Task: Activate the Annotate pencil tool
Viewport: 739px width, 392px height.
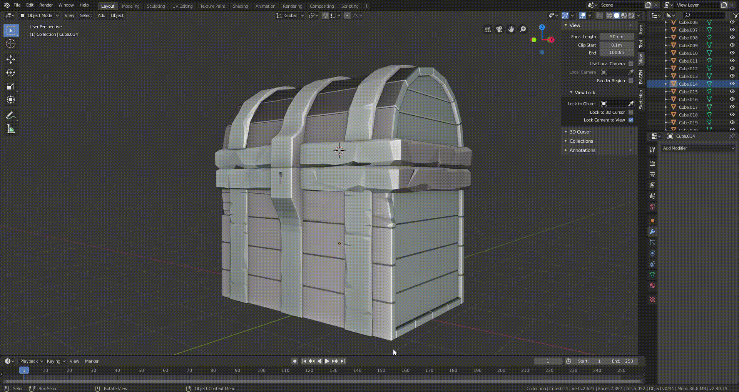Action: 11,116
